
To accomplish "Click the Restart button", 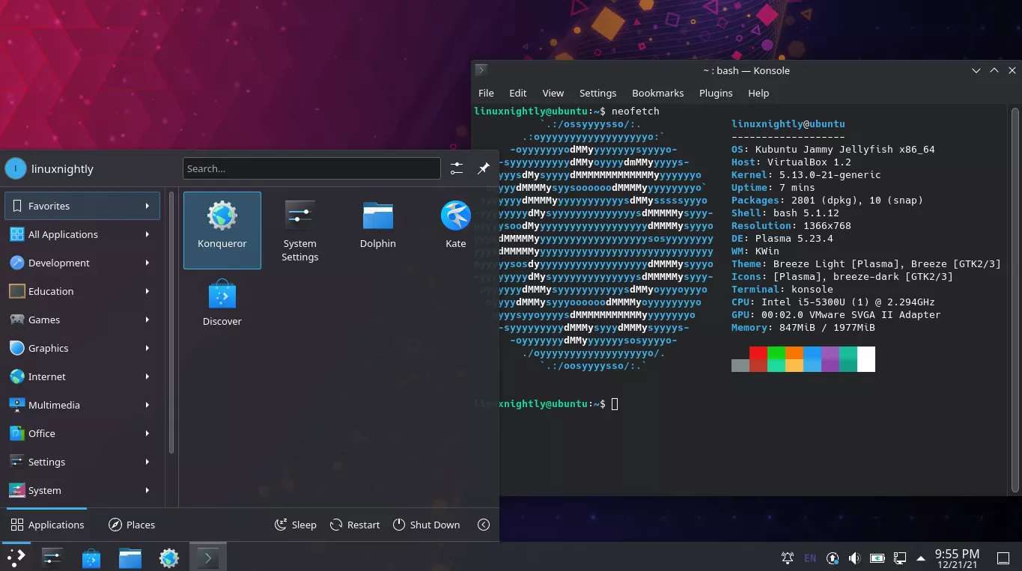I will tap(356, 525).
